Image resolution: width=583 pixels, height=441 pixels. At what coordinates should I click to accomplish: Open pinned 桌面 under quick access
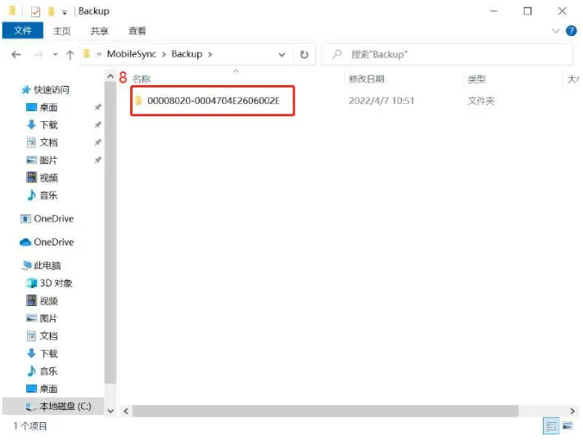click(42, 107)
